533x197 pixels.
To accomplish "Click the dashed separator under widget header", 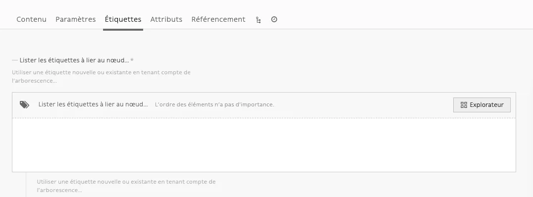I will point(264,118).
